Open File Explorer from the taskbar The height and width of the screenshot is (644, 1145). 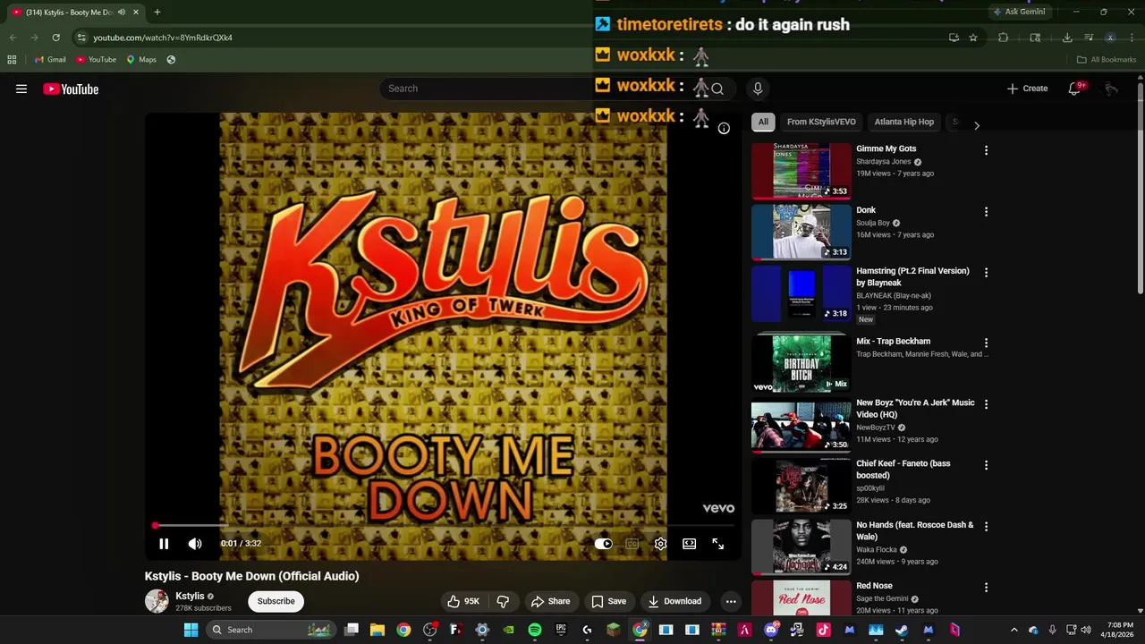pyautogui.click(x=377, y=630)
